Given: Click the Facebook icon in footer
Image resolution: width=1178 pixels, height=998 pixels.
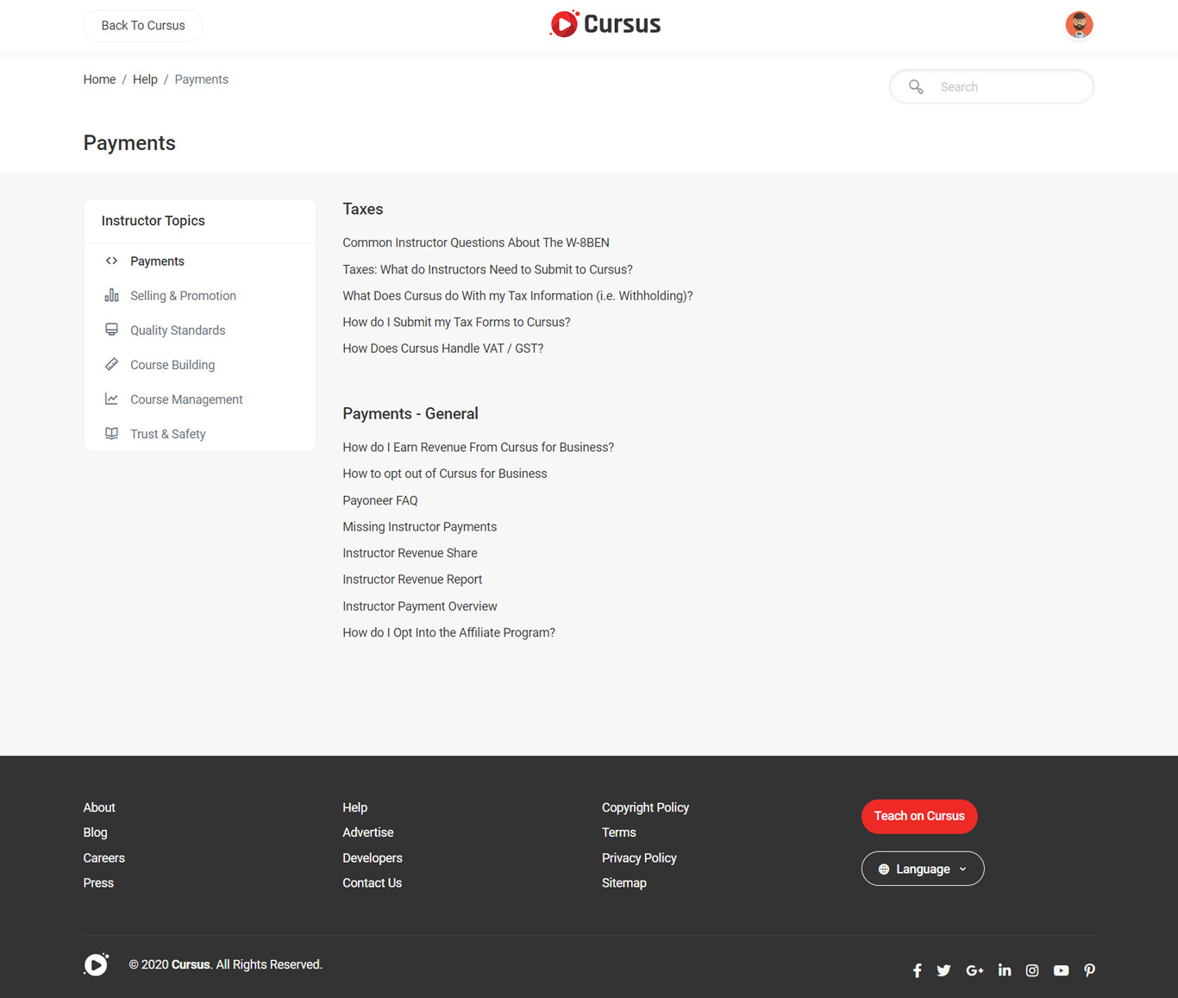Looking at the screenshot, I should click(x=917, y=970).
